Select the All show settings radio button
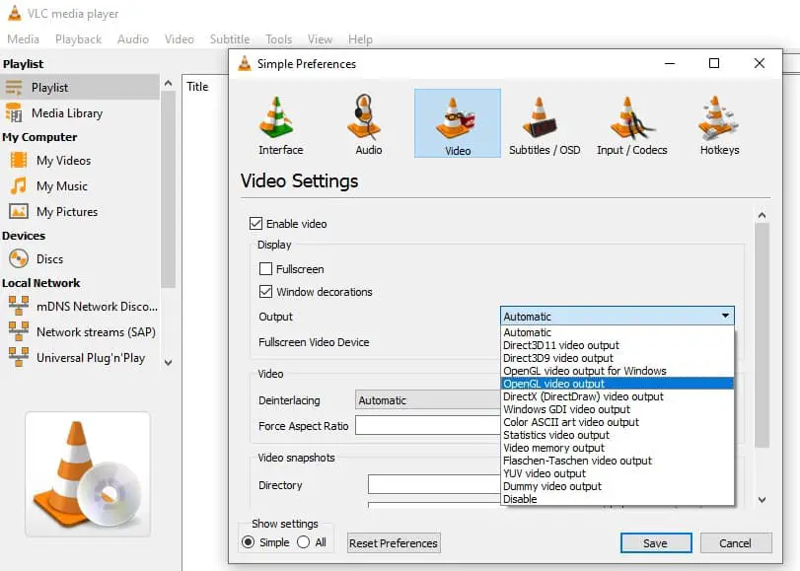This screenshot has width=800, height=571. (304, 542)
